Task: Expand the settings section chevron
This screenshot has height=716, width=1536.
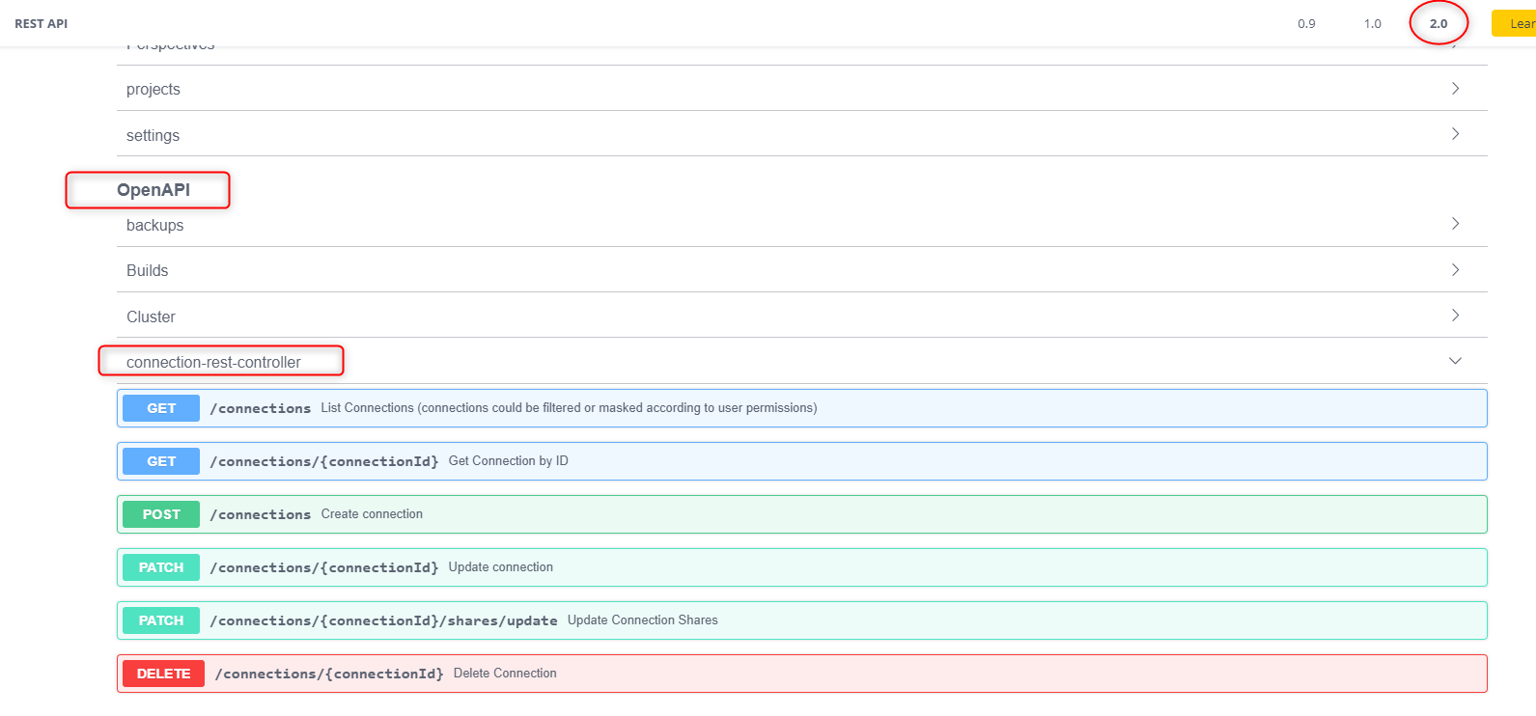Action: click(1455, 134)
